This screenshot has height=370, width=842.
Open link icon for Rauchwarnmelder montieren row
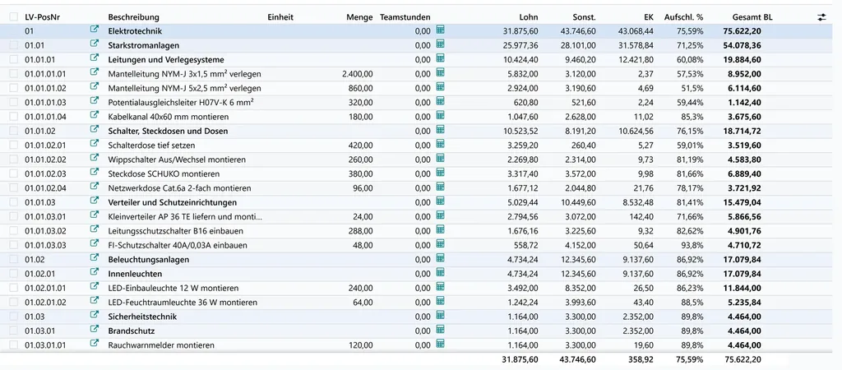pos(95,344)
